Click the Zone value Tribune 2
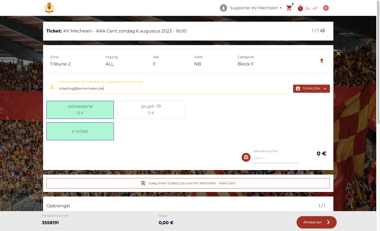The height and width of the screenshot is (231, 380). [x=60, y=64]
